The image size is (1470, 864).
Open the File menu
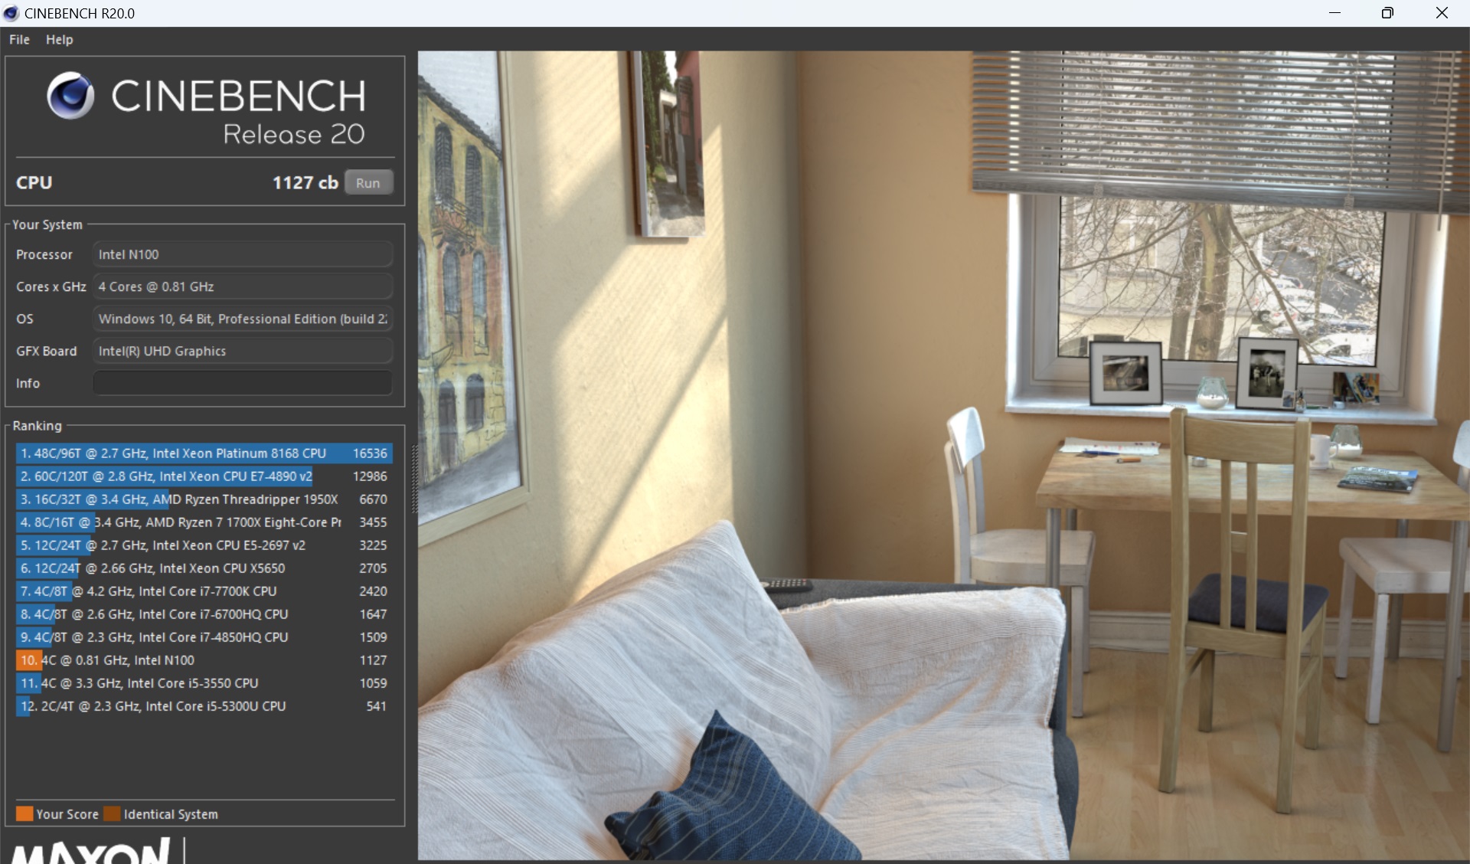(19, 39)
